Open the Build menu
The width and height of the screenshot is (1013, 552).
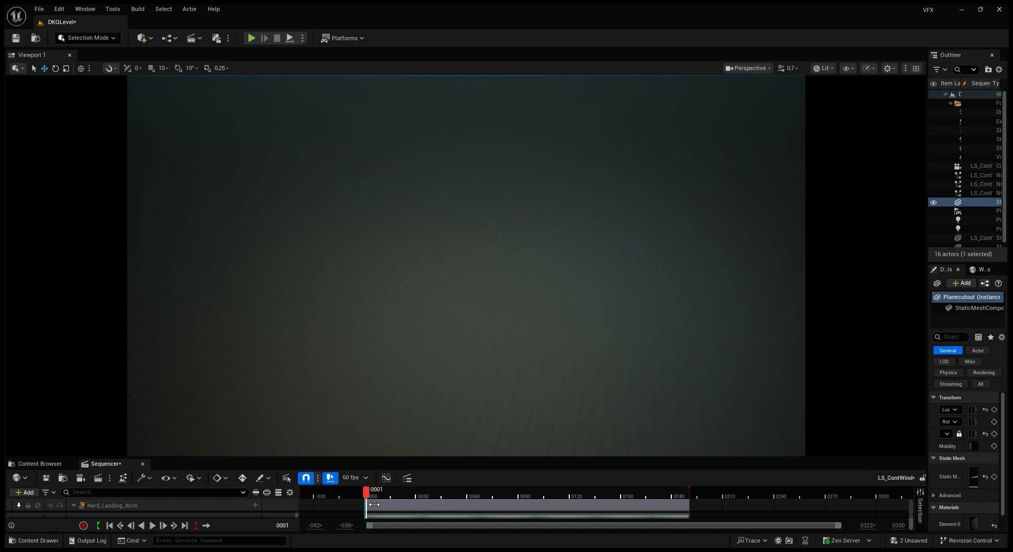(138, 9)
